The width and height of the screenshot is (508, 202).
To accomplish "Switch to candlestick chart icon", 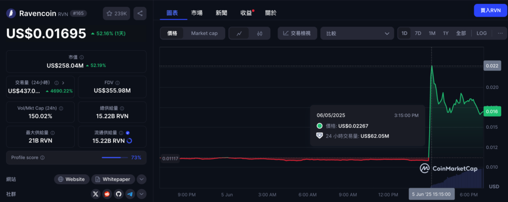I will click(x=259, y=33).
